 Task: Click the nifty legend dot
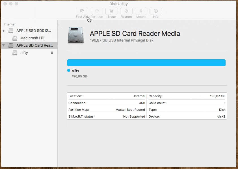click(x=68, y=70)
